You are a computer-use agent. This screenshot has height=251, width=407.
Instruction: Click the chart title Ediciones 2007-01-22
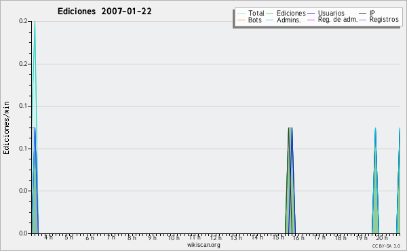[x=104, y=12]
